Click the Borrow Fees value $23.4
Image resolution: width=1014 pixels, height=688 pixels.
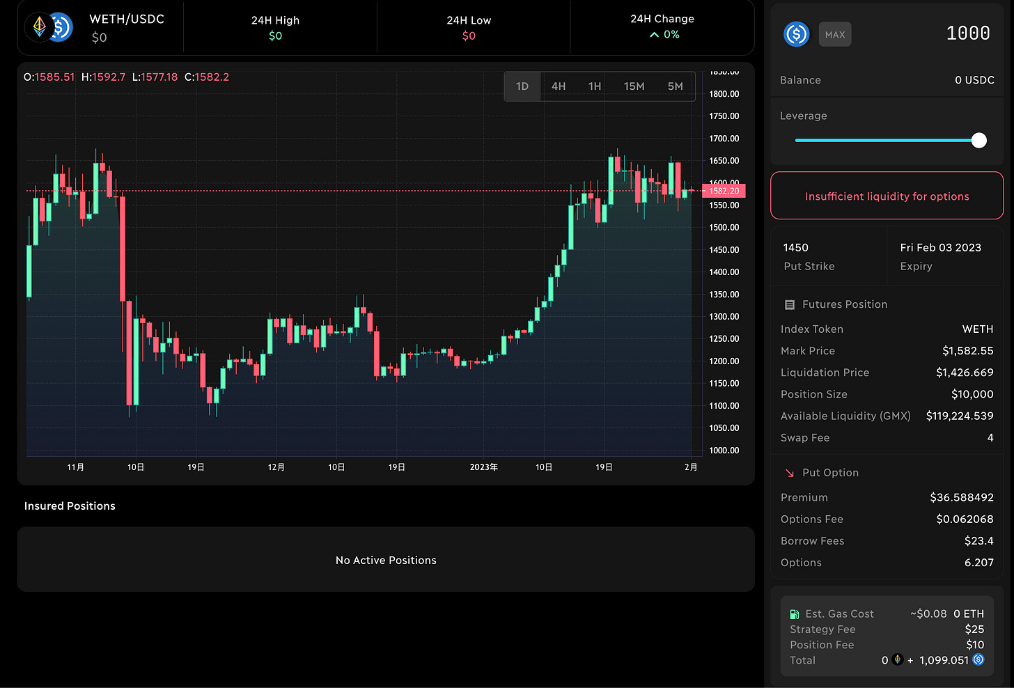click(x=979, y=540)
